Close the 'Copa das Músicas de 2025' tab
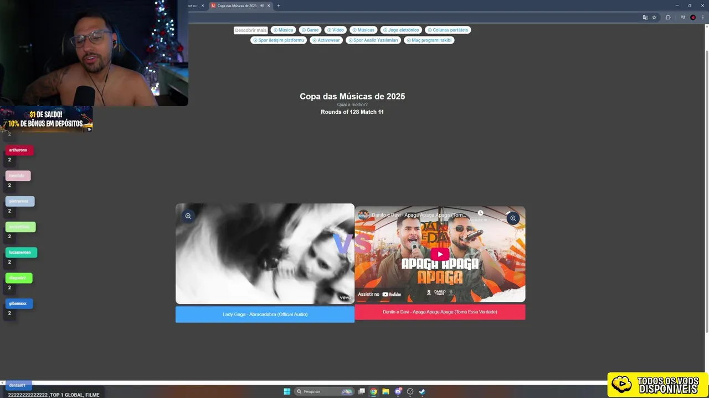Viewport: 709px width, 398px height. (x=269, y=6)
